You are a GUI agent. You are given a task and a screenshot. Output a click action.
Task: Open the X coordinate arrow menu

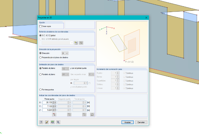coord(55,102)
